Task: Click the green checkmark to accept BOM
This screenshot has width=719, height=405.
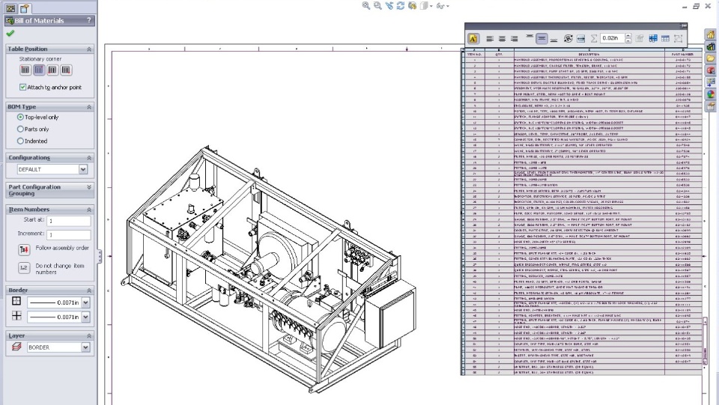Action: pos(10,33)
